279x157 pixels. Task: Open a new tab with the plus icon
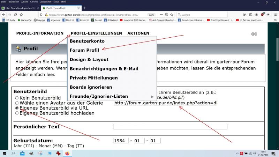pos(85,8)
